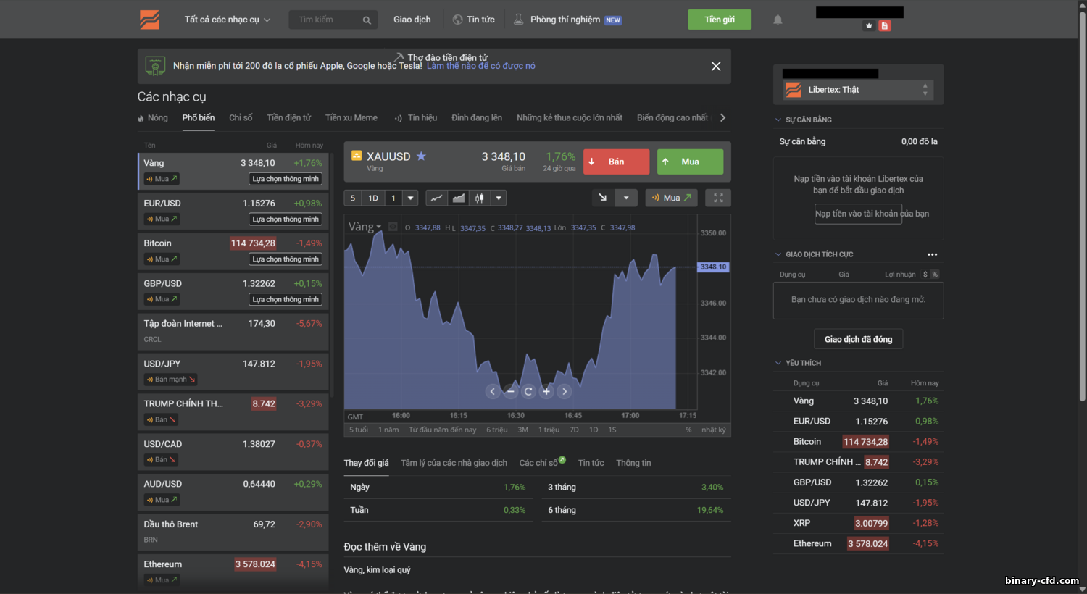1087x594 pixels.
Task: Open the chart fullscreen icon
Action: 717,197
